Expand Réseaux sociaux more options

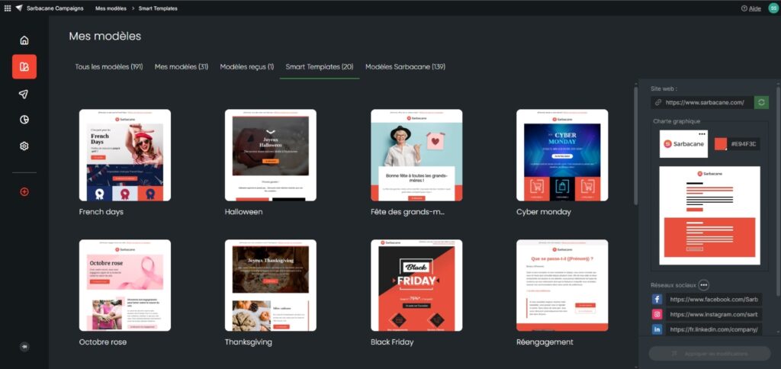703,285
